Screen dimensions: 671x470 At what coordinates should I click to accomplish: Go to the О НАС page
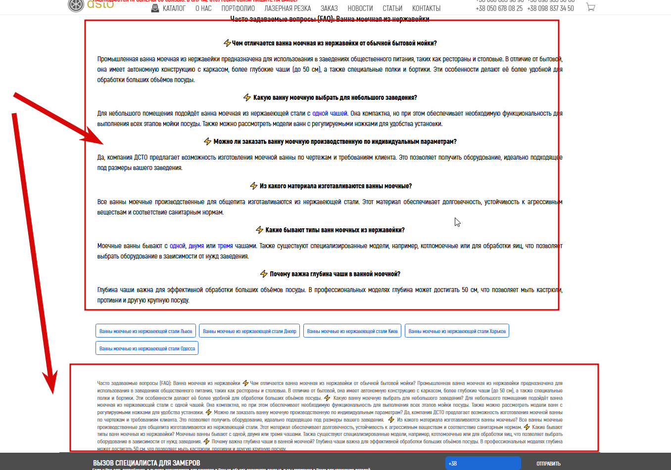pyautogui.click(x=203, y=8)
